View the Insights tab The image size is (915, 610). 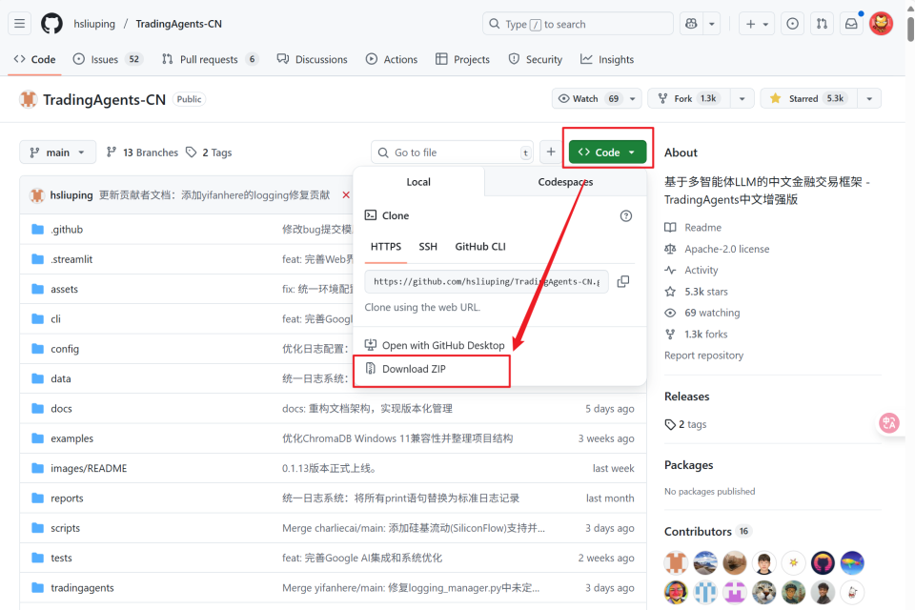(607, 59)
